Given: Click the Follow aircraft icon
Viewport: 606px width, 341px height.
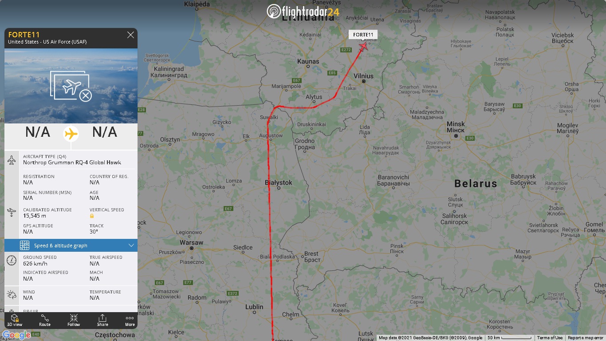Looking at the screenshot, I should 74,320.
